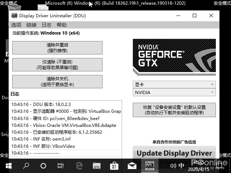Open Cortana circle icon
Viewport: 231px width, 173px height.
(x=43, y=166)
